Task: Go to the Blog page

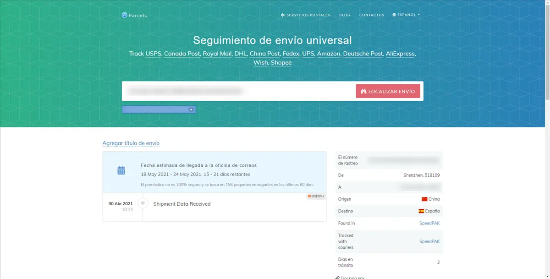Action: [x=345, y=15]
